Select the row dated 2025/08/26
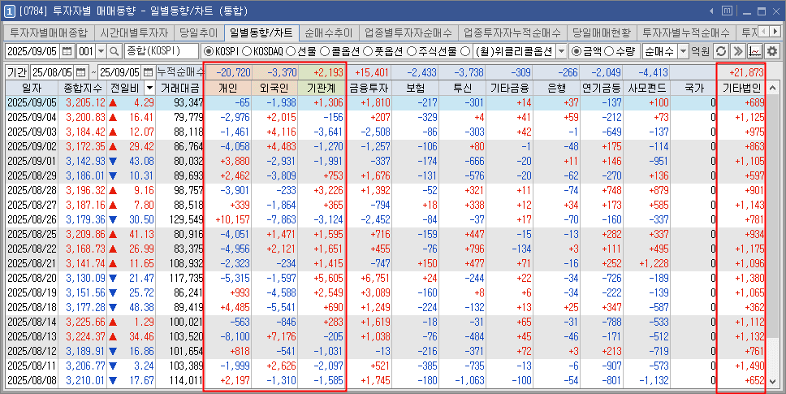The height and width of the screenshot is (394, 786). 386,219
